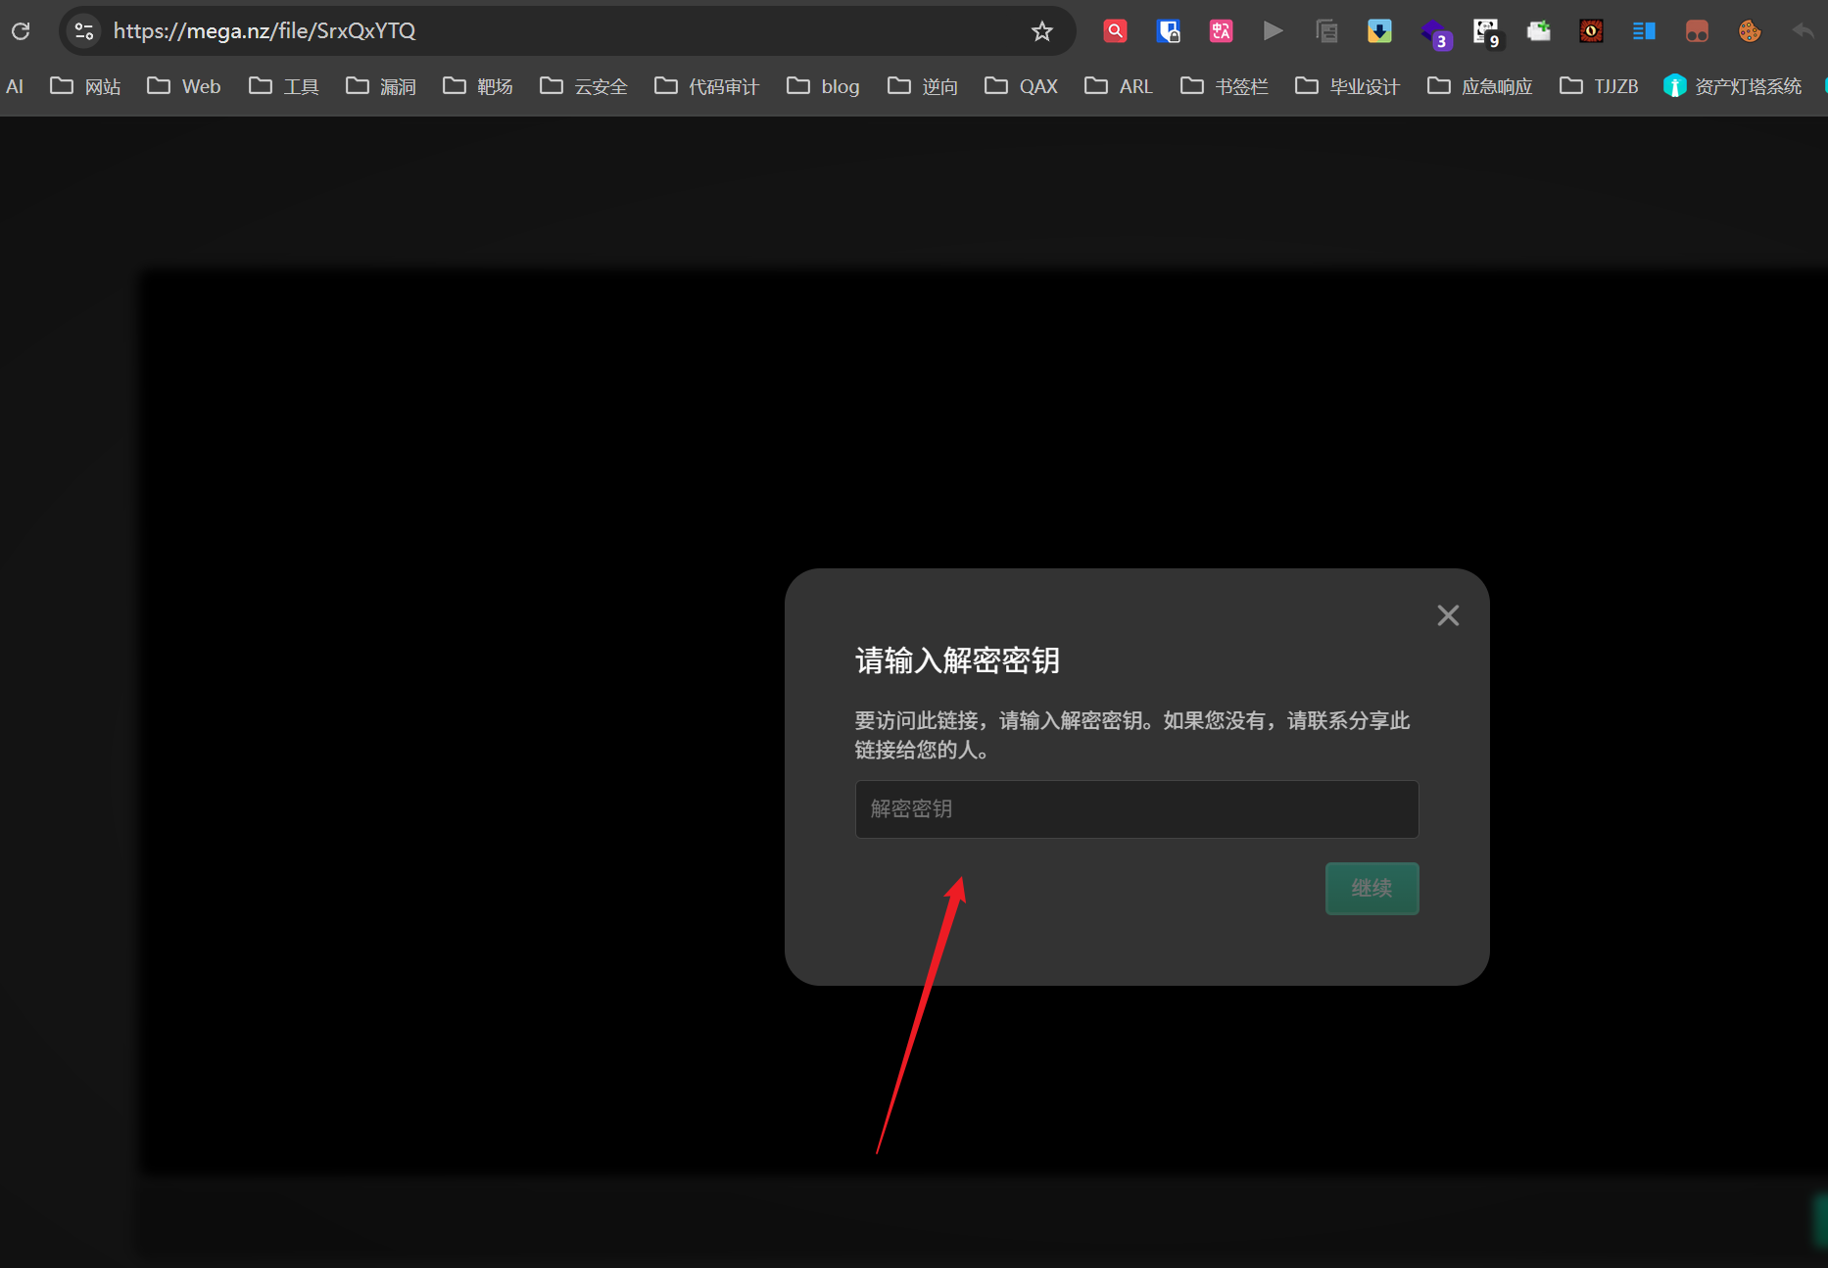Viewport: 1828px width, 1268px height.
Task: Click the panda extension with badge 9
Action: click(x=1485, y=31)
